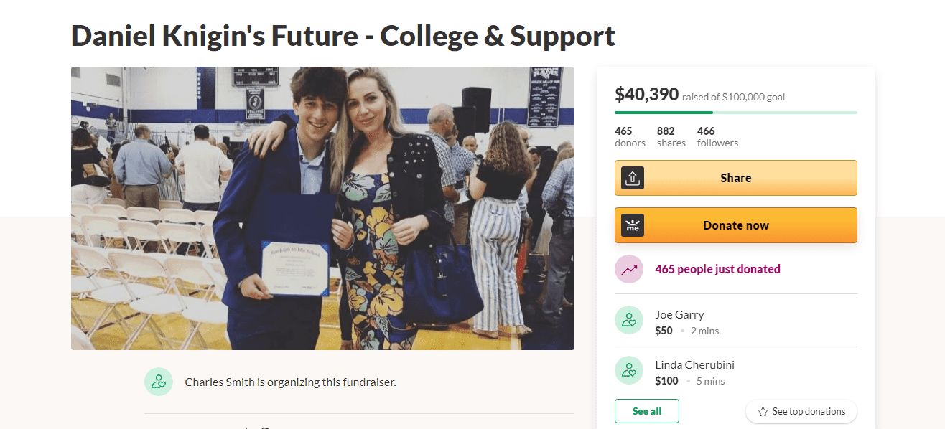Click the '465 people just donated' text
Screen dimensions: 945x429
717,269
